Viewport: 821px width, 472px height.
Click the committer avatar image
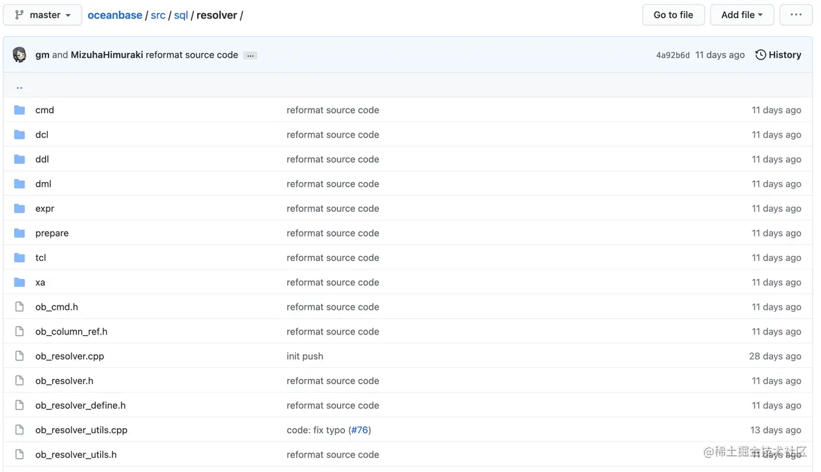pos(19,55)
